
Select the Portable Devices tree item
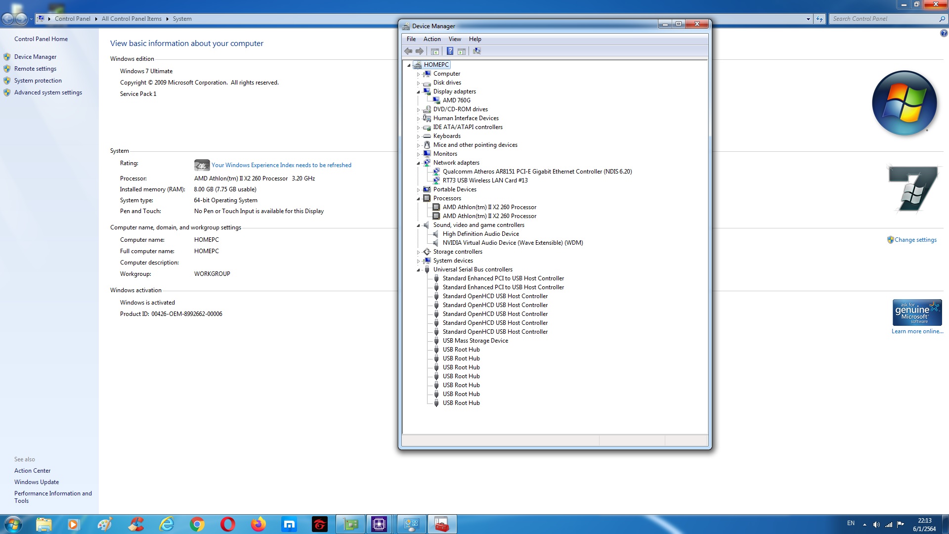tap(455, 189)
